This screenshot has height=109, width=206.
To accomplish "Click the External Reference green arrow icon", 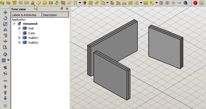I will click(x=57, y=3).
